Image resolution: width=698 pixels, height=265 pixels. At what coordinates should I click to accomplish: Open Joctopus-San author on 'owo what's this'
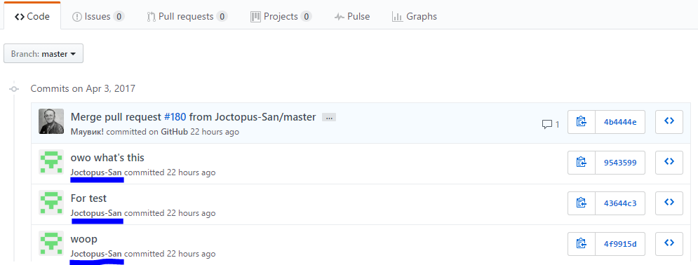96,172
